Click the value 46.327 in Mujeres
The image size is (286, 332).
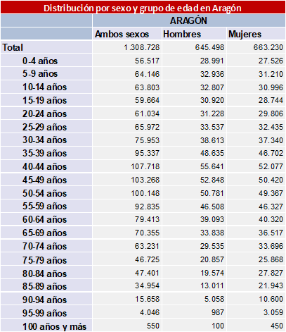(x=271, y=207)
